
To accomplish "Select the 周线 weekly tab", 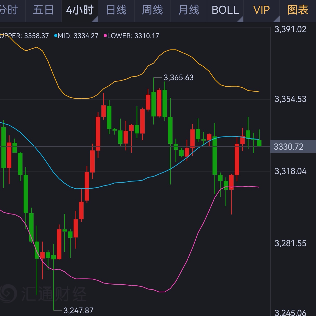I will point(153,10).
